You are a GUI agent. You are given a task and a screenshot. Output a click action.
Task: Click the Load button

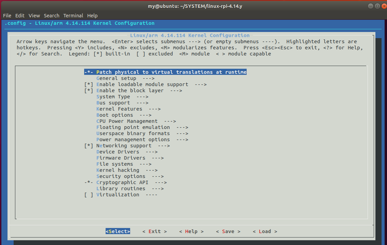point(265,231)
